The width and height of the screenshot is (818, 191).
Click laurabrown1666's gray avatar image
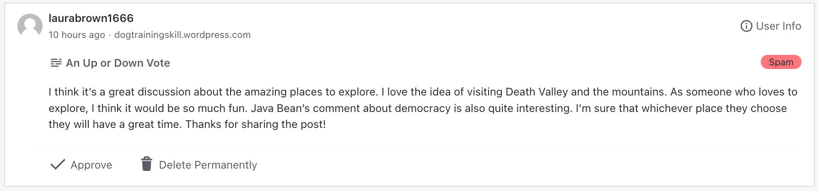point(30,26)
